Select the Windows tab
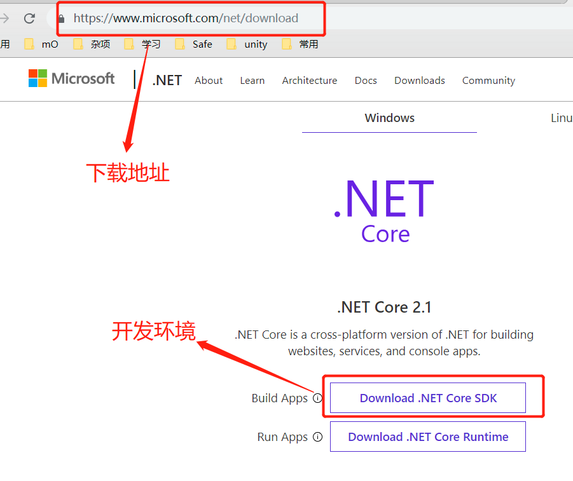The height and width of the screenshot is (481, 573). [x=390, y=118]
